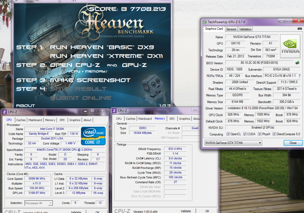
Task: Click the Core Voltage 1.496 V value
Action: click(70, 143)
